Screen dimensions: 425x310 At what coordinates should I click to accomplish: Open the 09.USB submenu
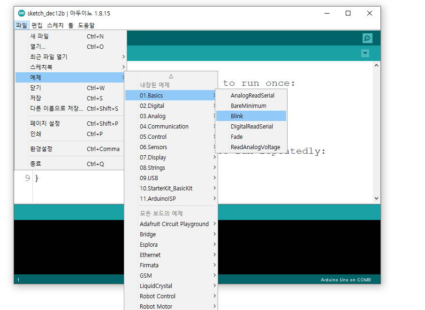[171, 178]
